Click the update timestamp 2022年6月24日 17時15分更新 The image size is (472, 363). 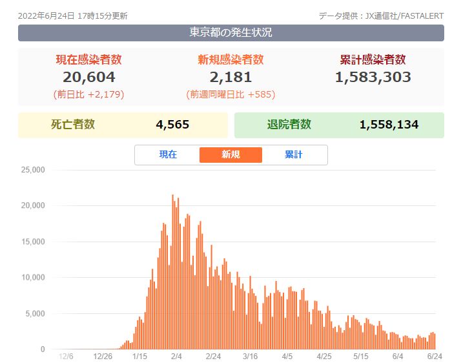tap(72, 16)
